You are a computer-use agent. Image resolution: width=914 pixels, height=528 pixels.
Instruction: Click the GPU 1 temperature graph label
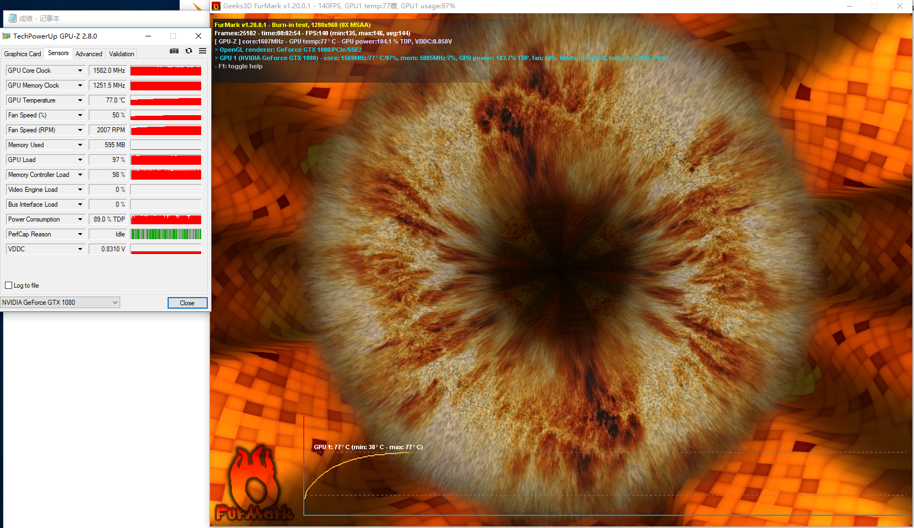point(368,447)
